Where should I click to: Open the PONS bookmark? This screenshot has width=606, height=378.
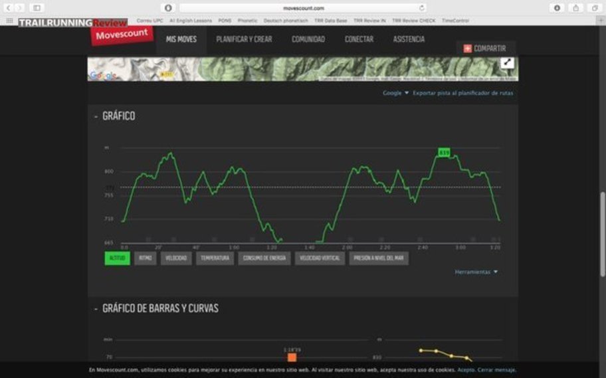coord(225,21)
